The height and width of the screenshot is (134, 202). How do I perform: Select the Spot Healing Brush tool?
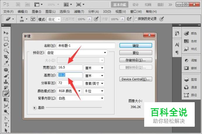click(x=6, y=70)
